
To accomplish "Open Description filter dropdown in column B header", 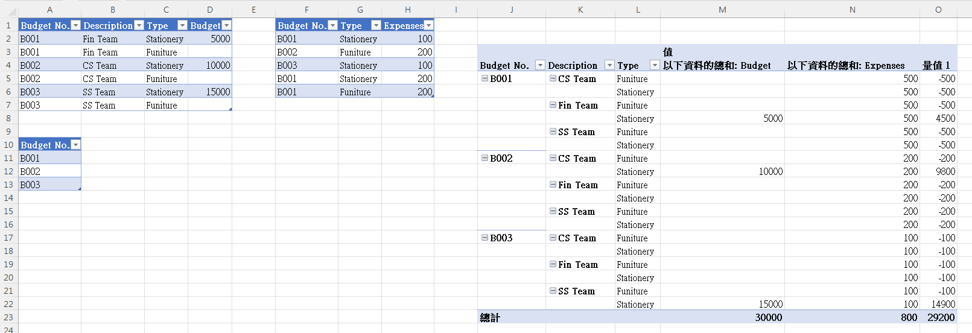I will click(x=139, y=25).
